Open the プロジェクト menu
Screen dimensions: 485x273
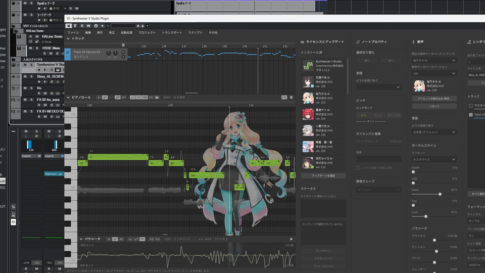coord(147,32)
